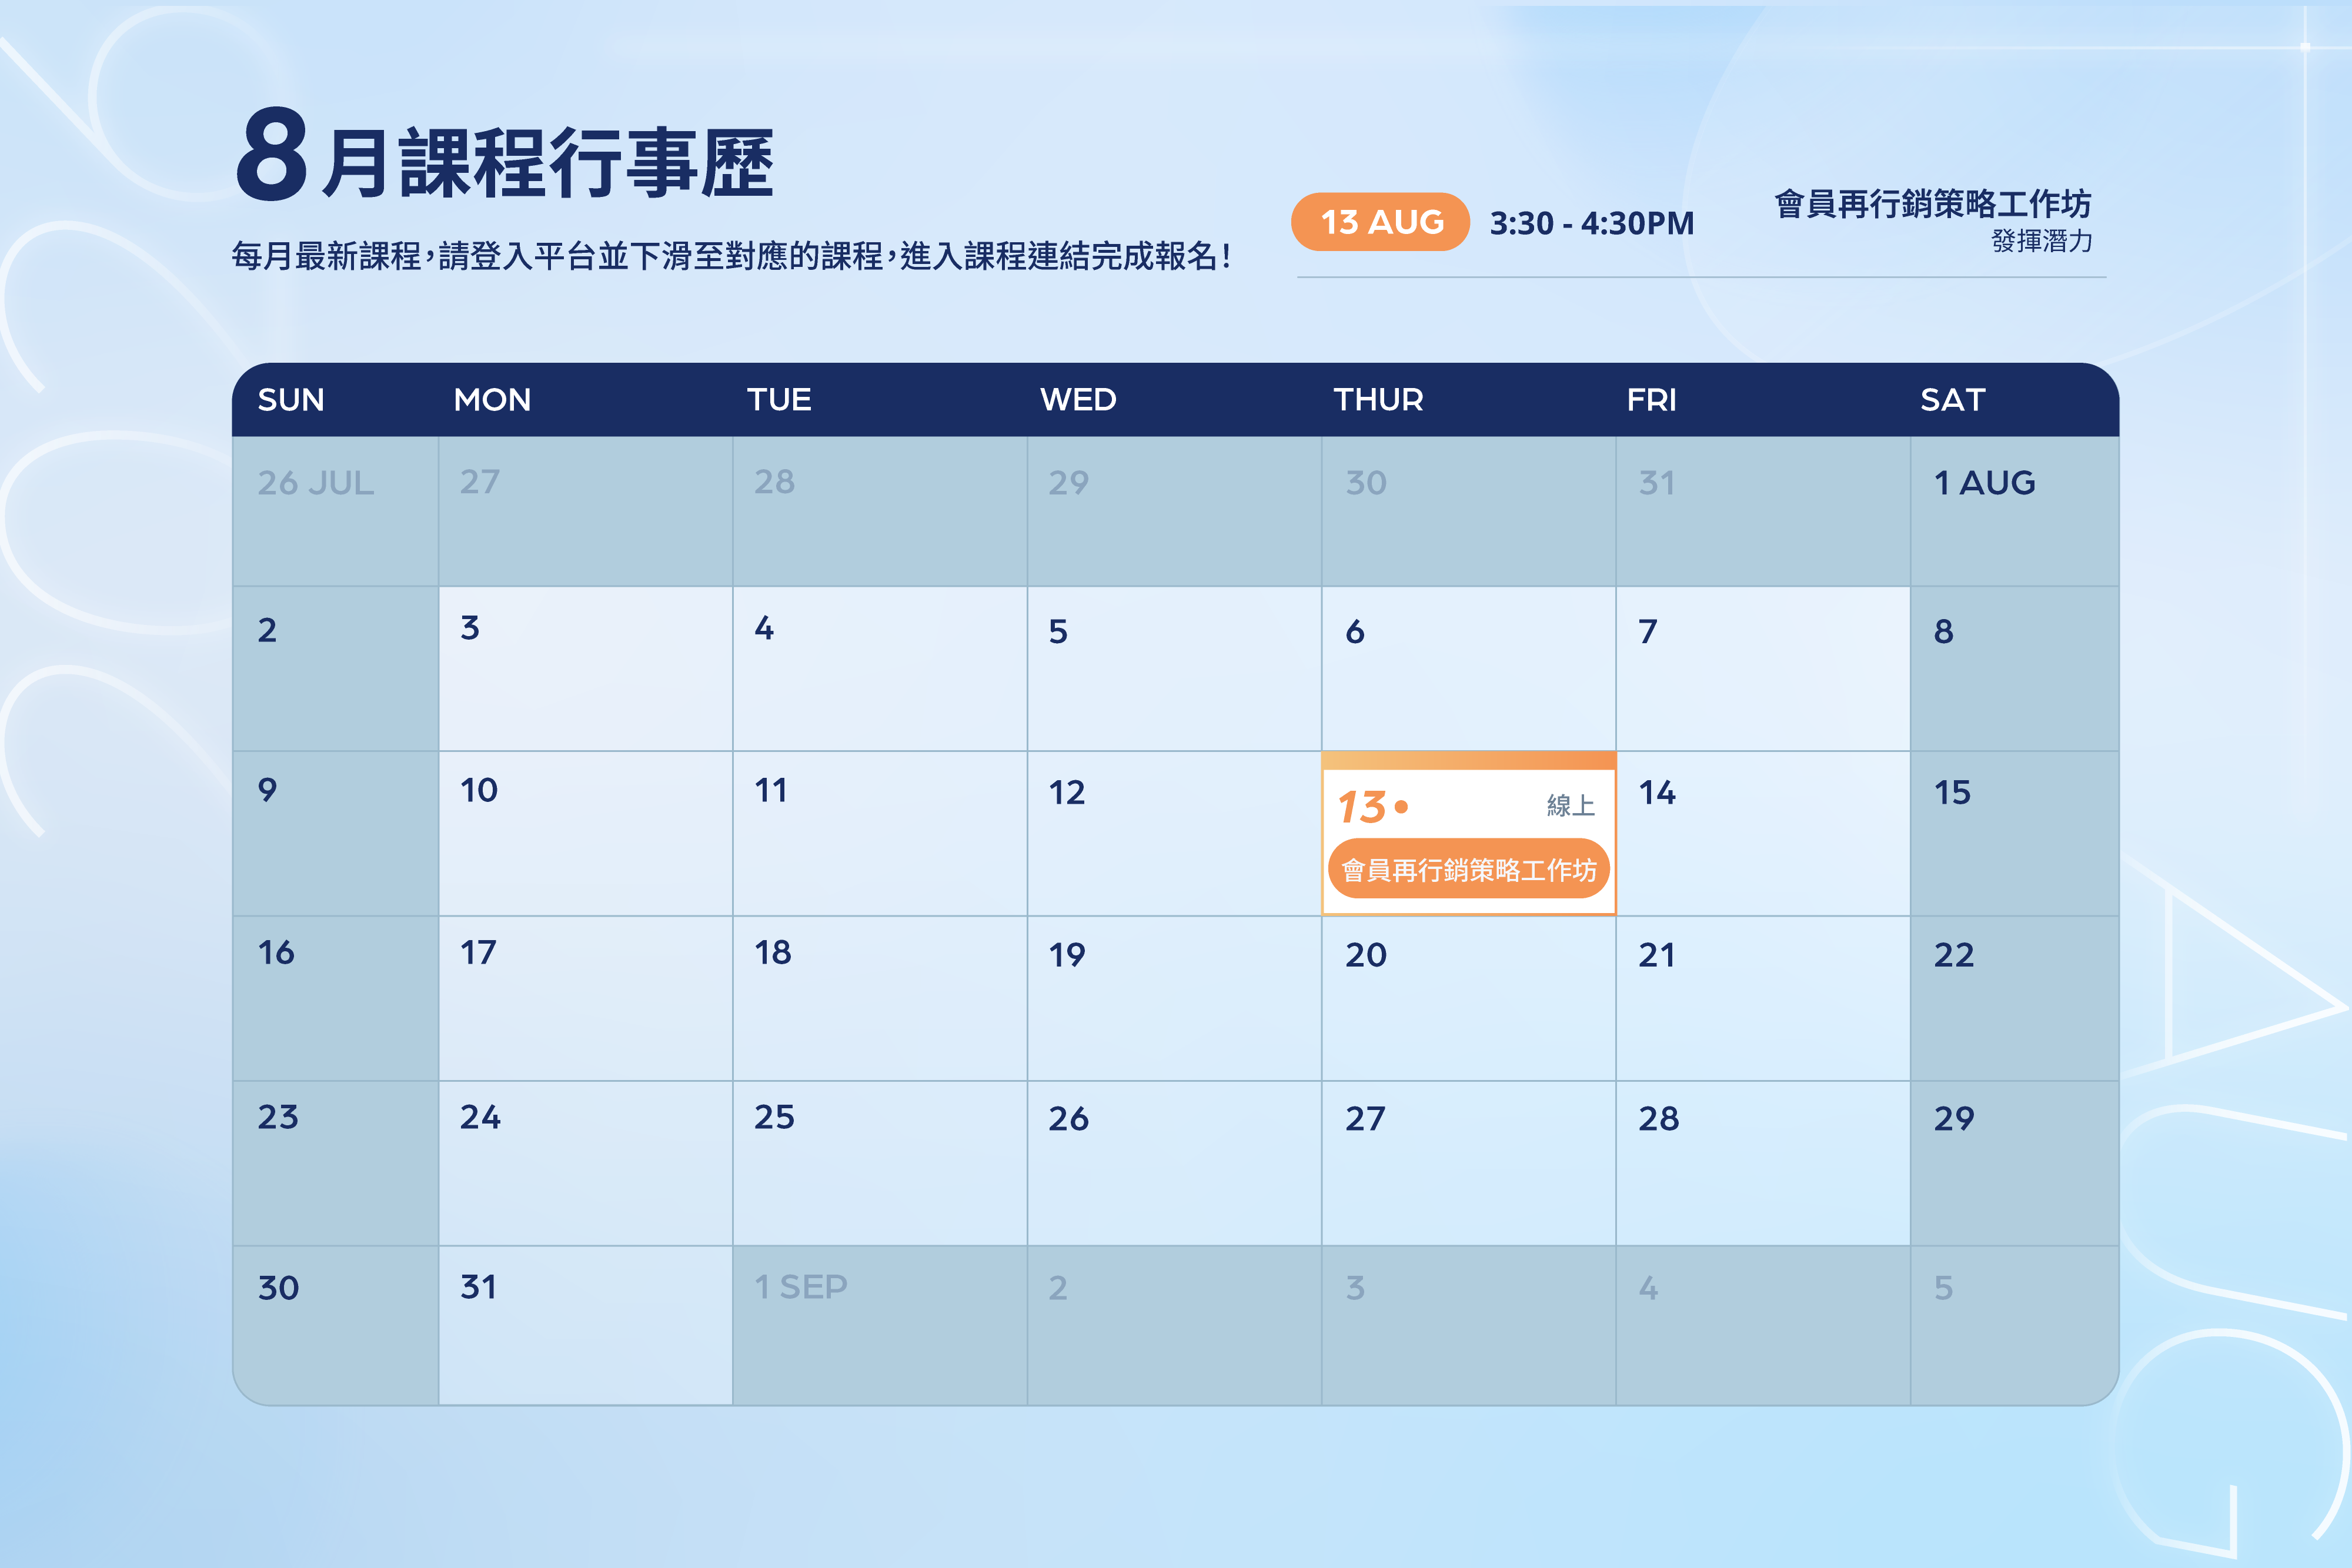Click Monday date 10
The height and width of the screenshot is (1568, 2352).
[479, 790]
